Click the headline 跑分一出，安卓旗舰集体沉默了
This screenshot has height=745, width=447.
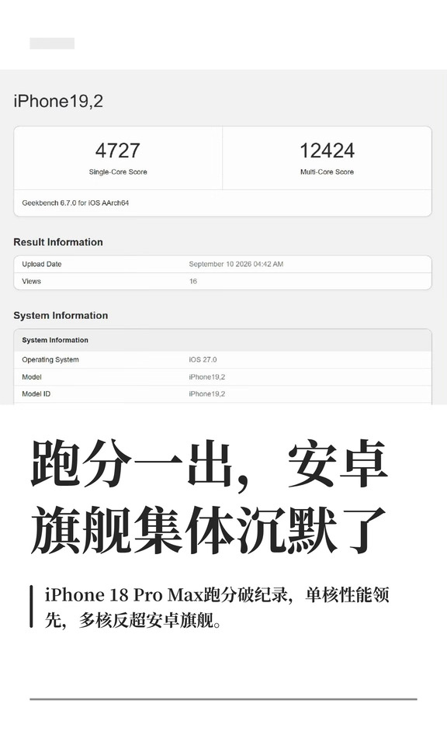[209, 497]
